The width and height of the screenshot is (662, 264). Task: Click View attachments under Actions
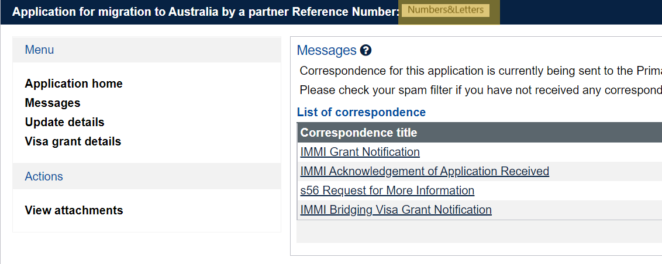[74, 210]
